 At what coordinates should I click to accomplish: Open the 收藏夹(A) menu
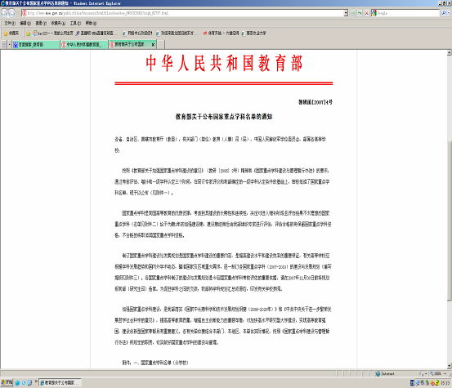coord(58,23)
